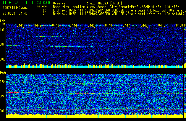Select the 0.9 frequency label on Rch axis
Screen dimensions: 186x121
click(x=2, y=96)
